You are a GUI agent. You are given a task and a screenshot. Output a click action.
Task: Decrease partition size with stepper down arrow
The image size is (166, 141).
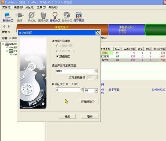pyautogui.click(x=82, y=91)
